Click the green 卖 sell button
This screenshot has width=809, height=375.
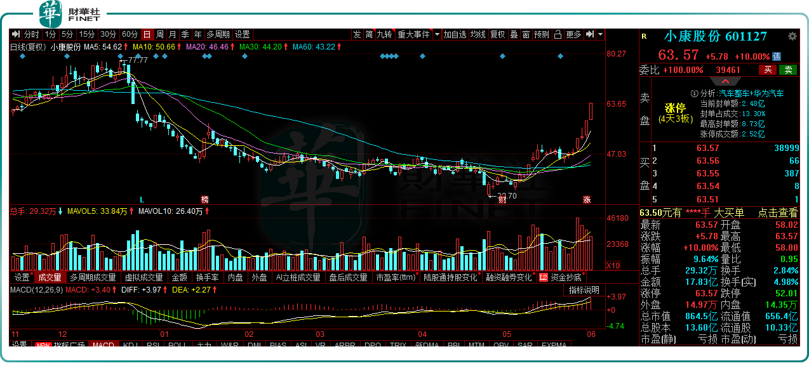(x=788, y=70)
